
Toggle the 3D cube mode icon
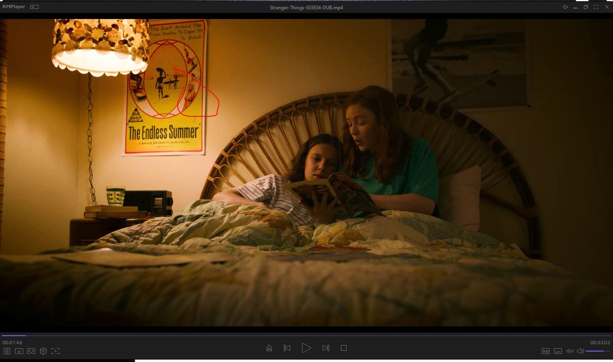[43, 351]
